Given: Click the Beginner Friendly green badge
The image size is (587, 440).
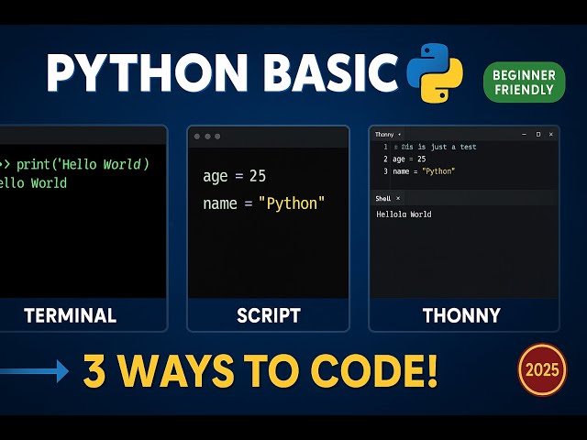Looking at the screenshot, I should [524, 82].
